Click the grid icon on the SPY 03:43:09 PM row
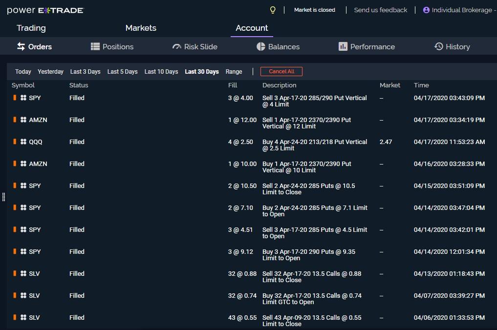Image resolution: width=497 pixels, height=330 pixels. (x=23, y=98)
